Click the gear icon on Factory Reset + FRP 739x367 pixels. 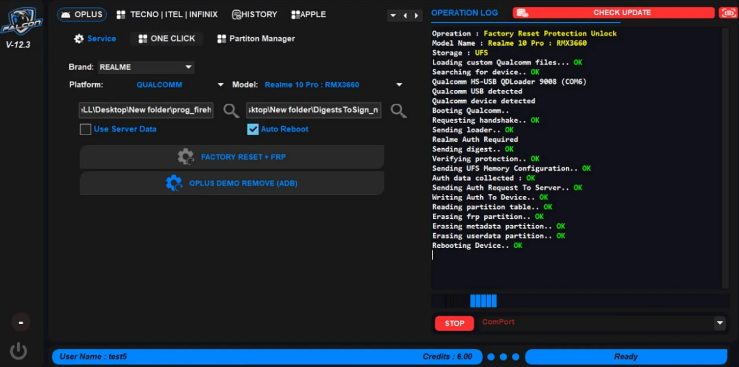[x=185, y=157]
